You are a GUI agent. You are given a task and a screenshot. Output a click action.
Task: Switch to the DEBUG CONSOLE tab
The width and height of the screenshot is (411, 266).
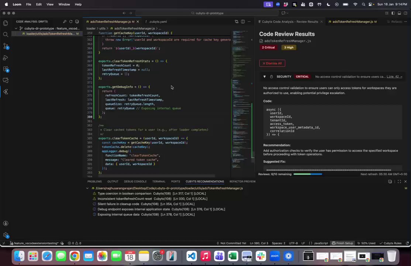(x=135, y=181)
